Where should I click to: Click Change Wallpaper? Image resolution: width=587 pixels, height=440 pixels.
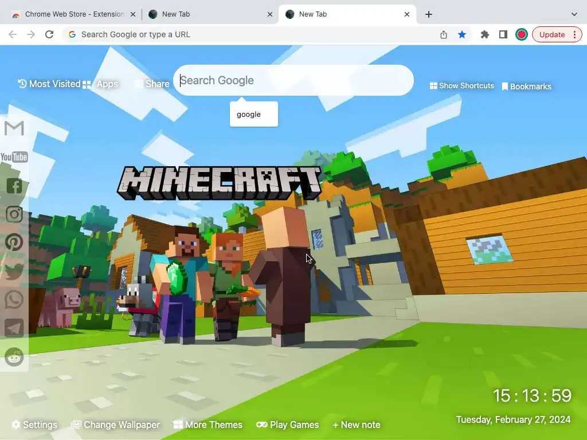[115, 425]
